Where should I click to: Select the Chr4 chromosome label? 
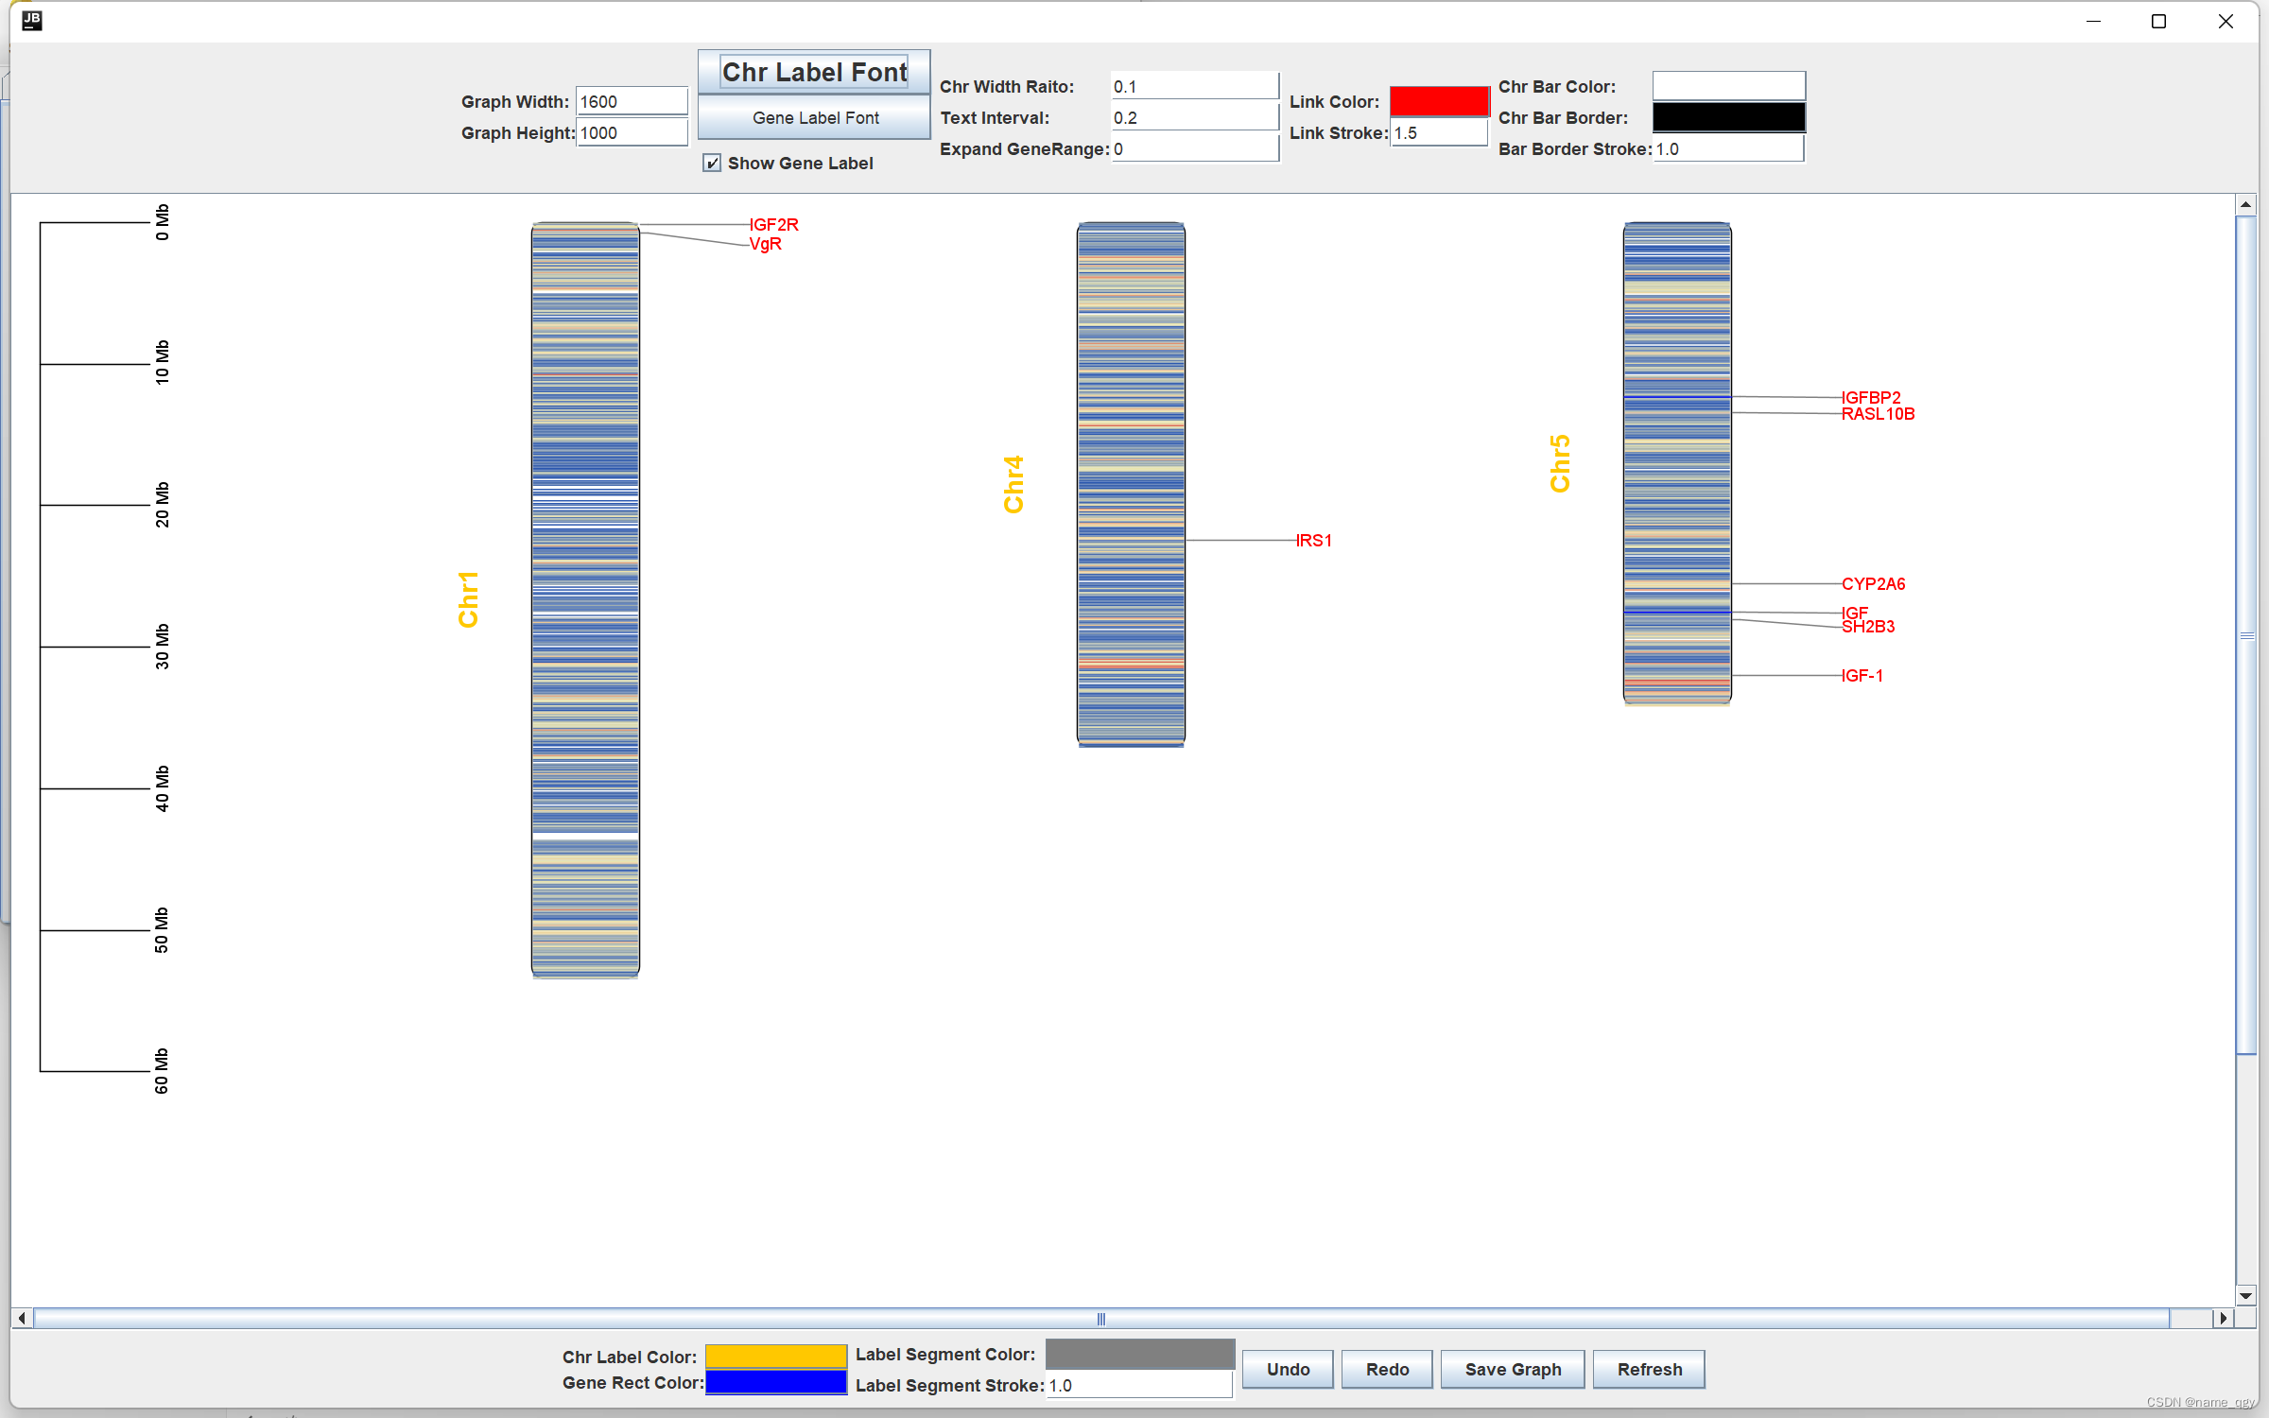(1013, 484)
